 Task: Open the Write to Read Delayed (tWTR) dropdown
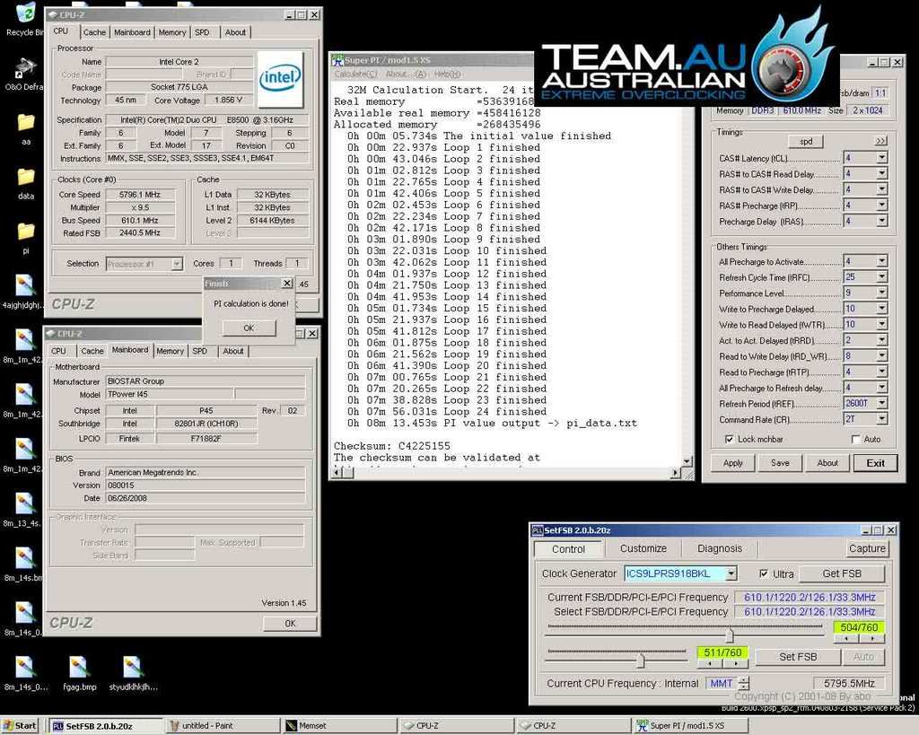coord(881,324)
